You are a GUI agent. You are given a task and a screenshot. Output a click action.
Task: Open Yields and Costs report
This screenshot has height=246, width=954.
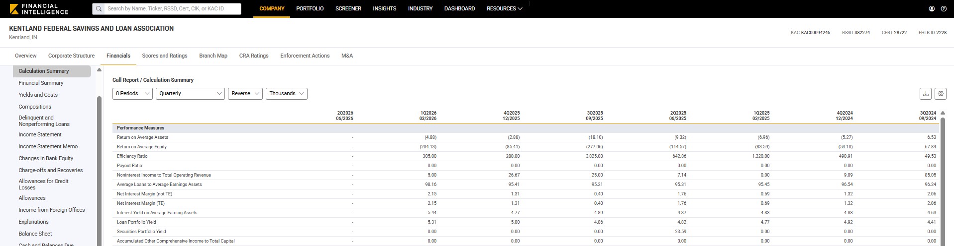click(x=38, y=95)
